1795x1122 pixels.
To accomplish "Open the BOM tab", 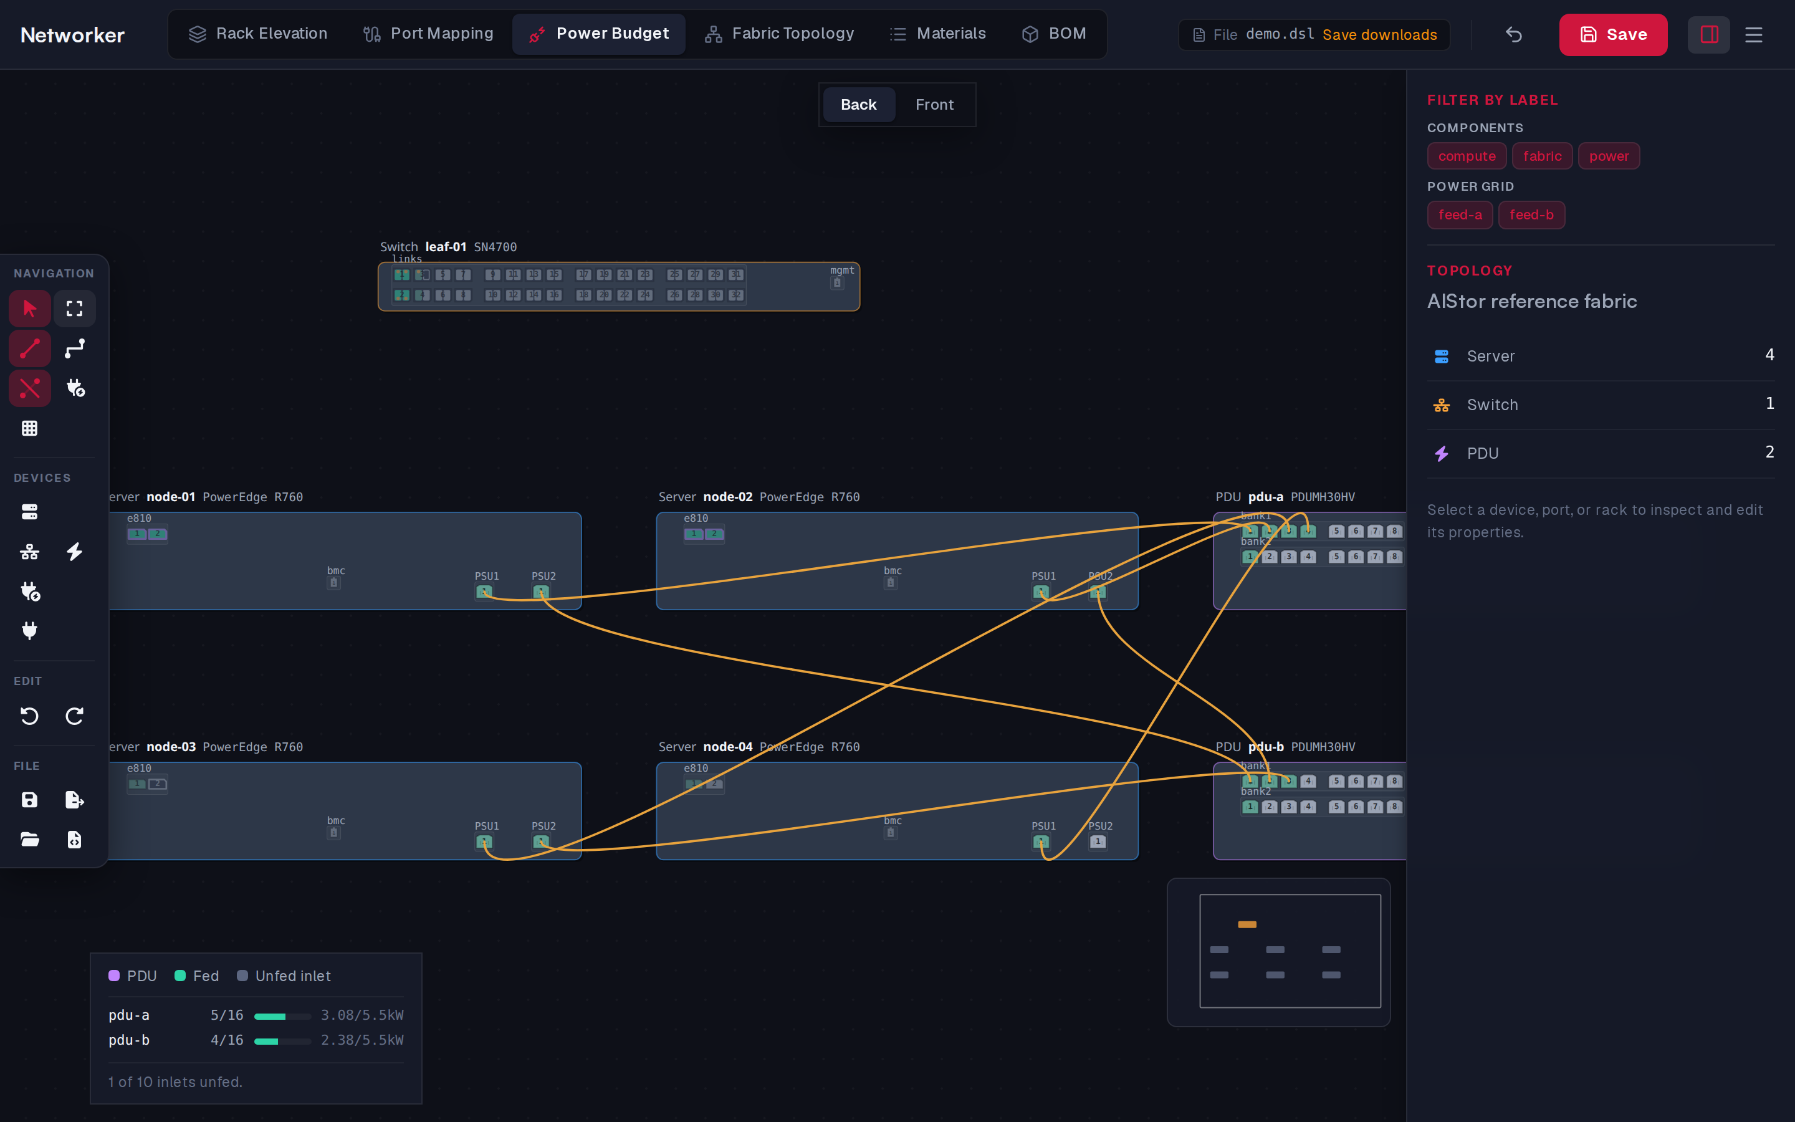I will pyautogui.click(x=1053, y=34).
